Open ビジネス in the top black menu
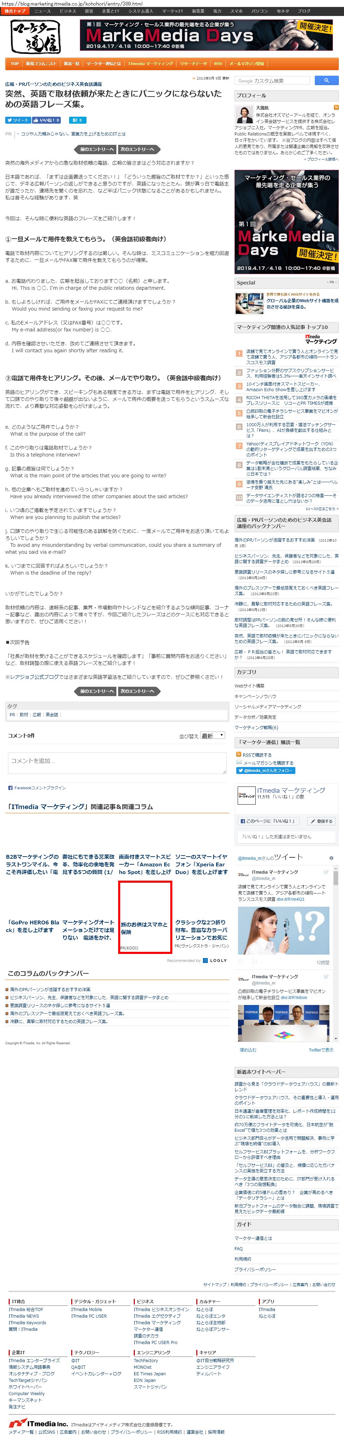344x1442 pixels. [x=68, y=11]
